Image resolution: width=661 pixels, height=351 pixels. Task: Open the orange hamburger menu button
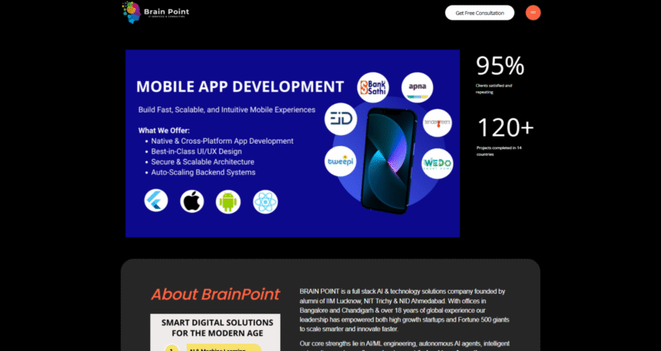pos(533,13)
